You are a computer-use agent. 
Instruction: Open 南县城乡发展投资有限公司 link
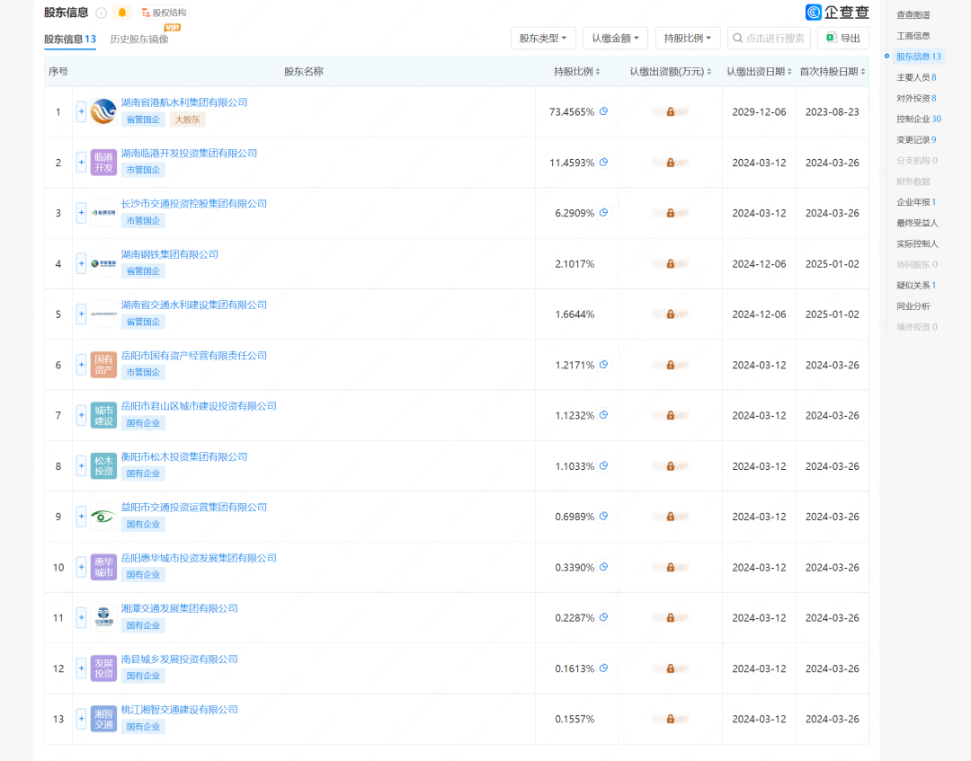click(179, 659)
